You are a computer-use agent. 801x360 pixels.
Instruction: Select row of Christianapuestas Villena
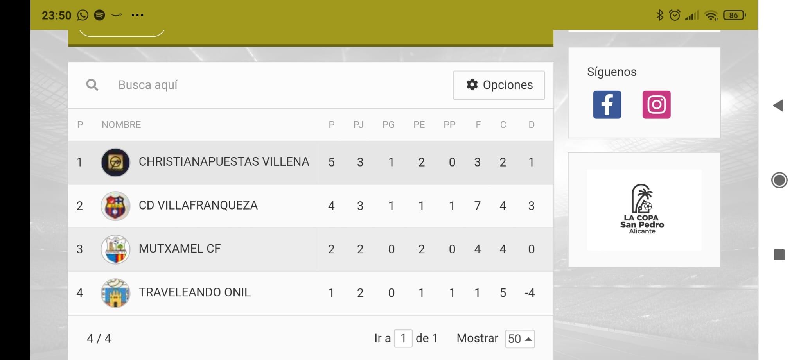coord(223,162)
